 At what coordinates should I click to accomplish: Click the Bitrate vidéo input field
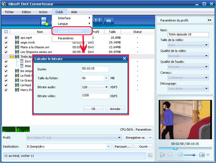[95, 96]
